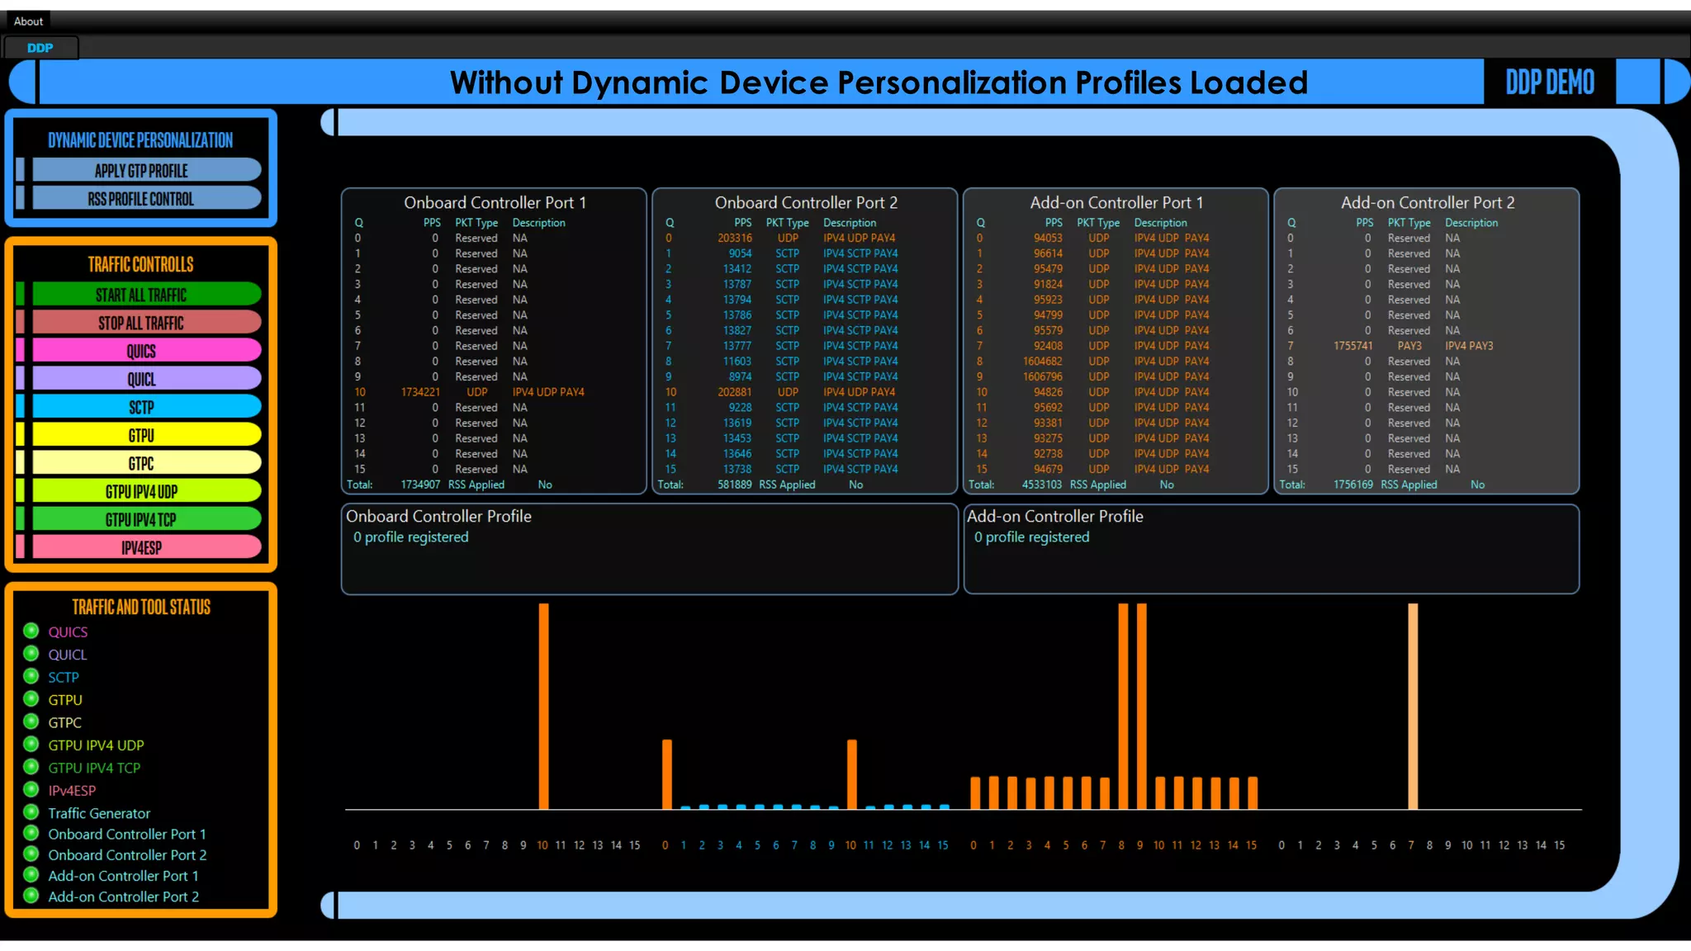Select the Add-on Controller Port 2 title
The height and width of the screenshot is (951, 1691).
click(1428, 202)
